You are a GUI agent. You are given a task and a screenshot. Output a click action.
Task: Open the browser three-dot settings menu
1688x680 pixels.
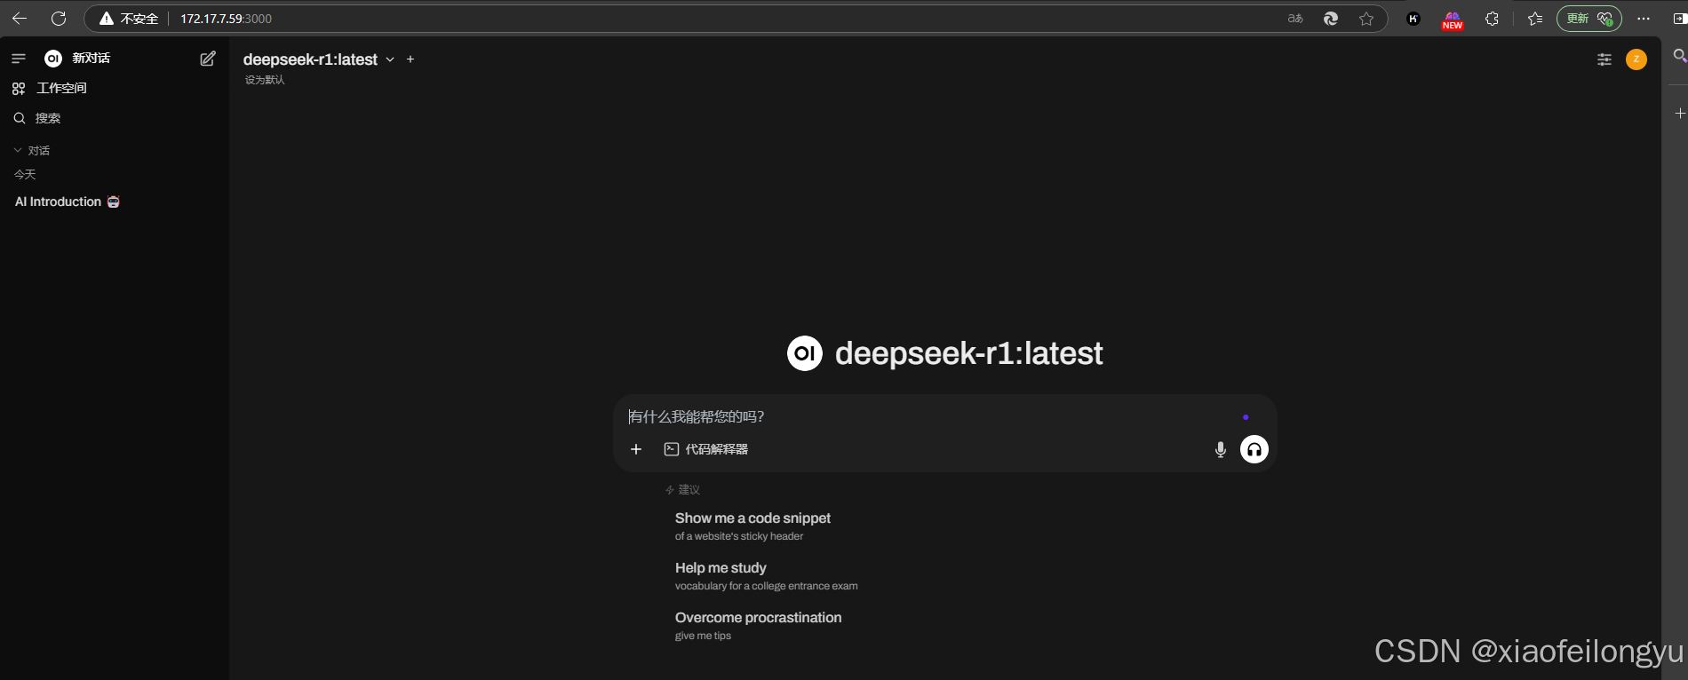(1644, 19)
